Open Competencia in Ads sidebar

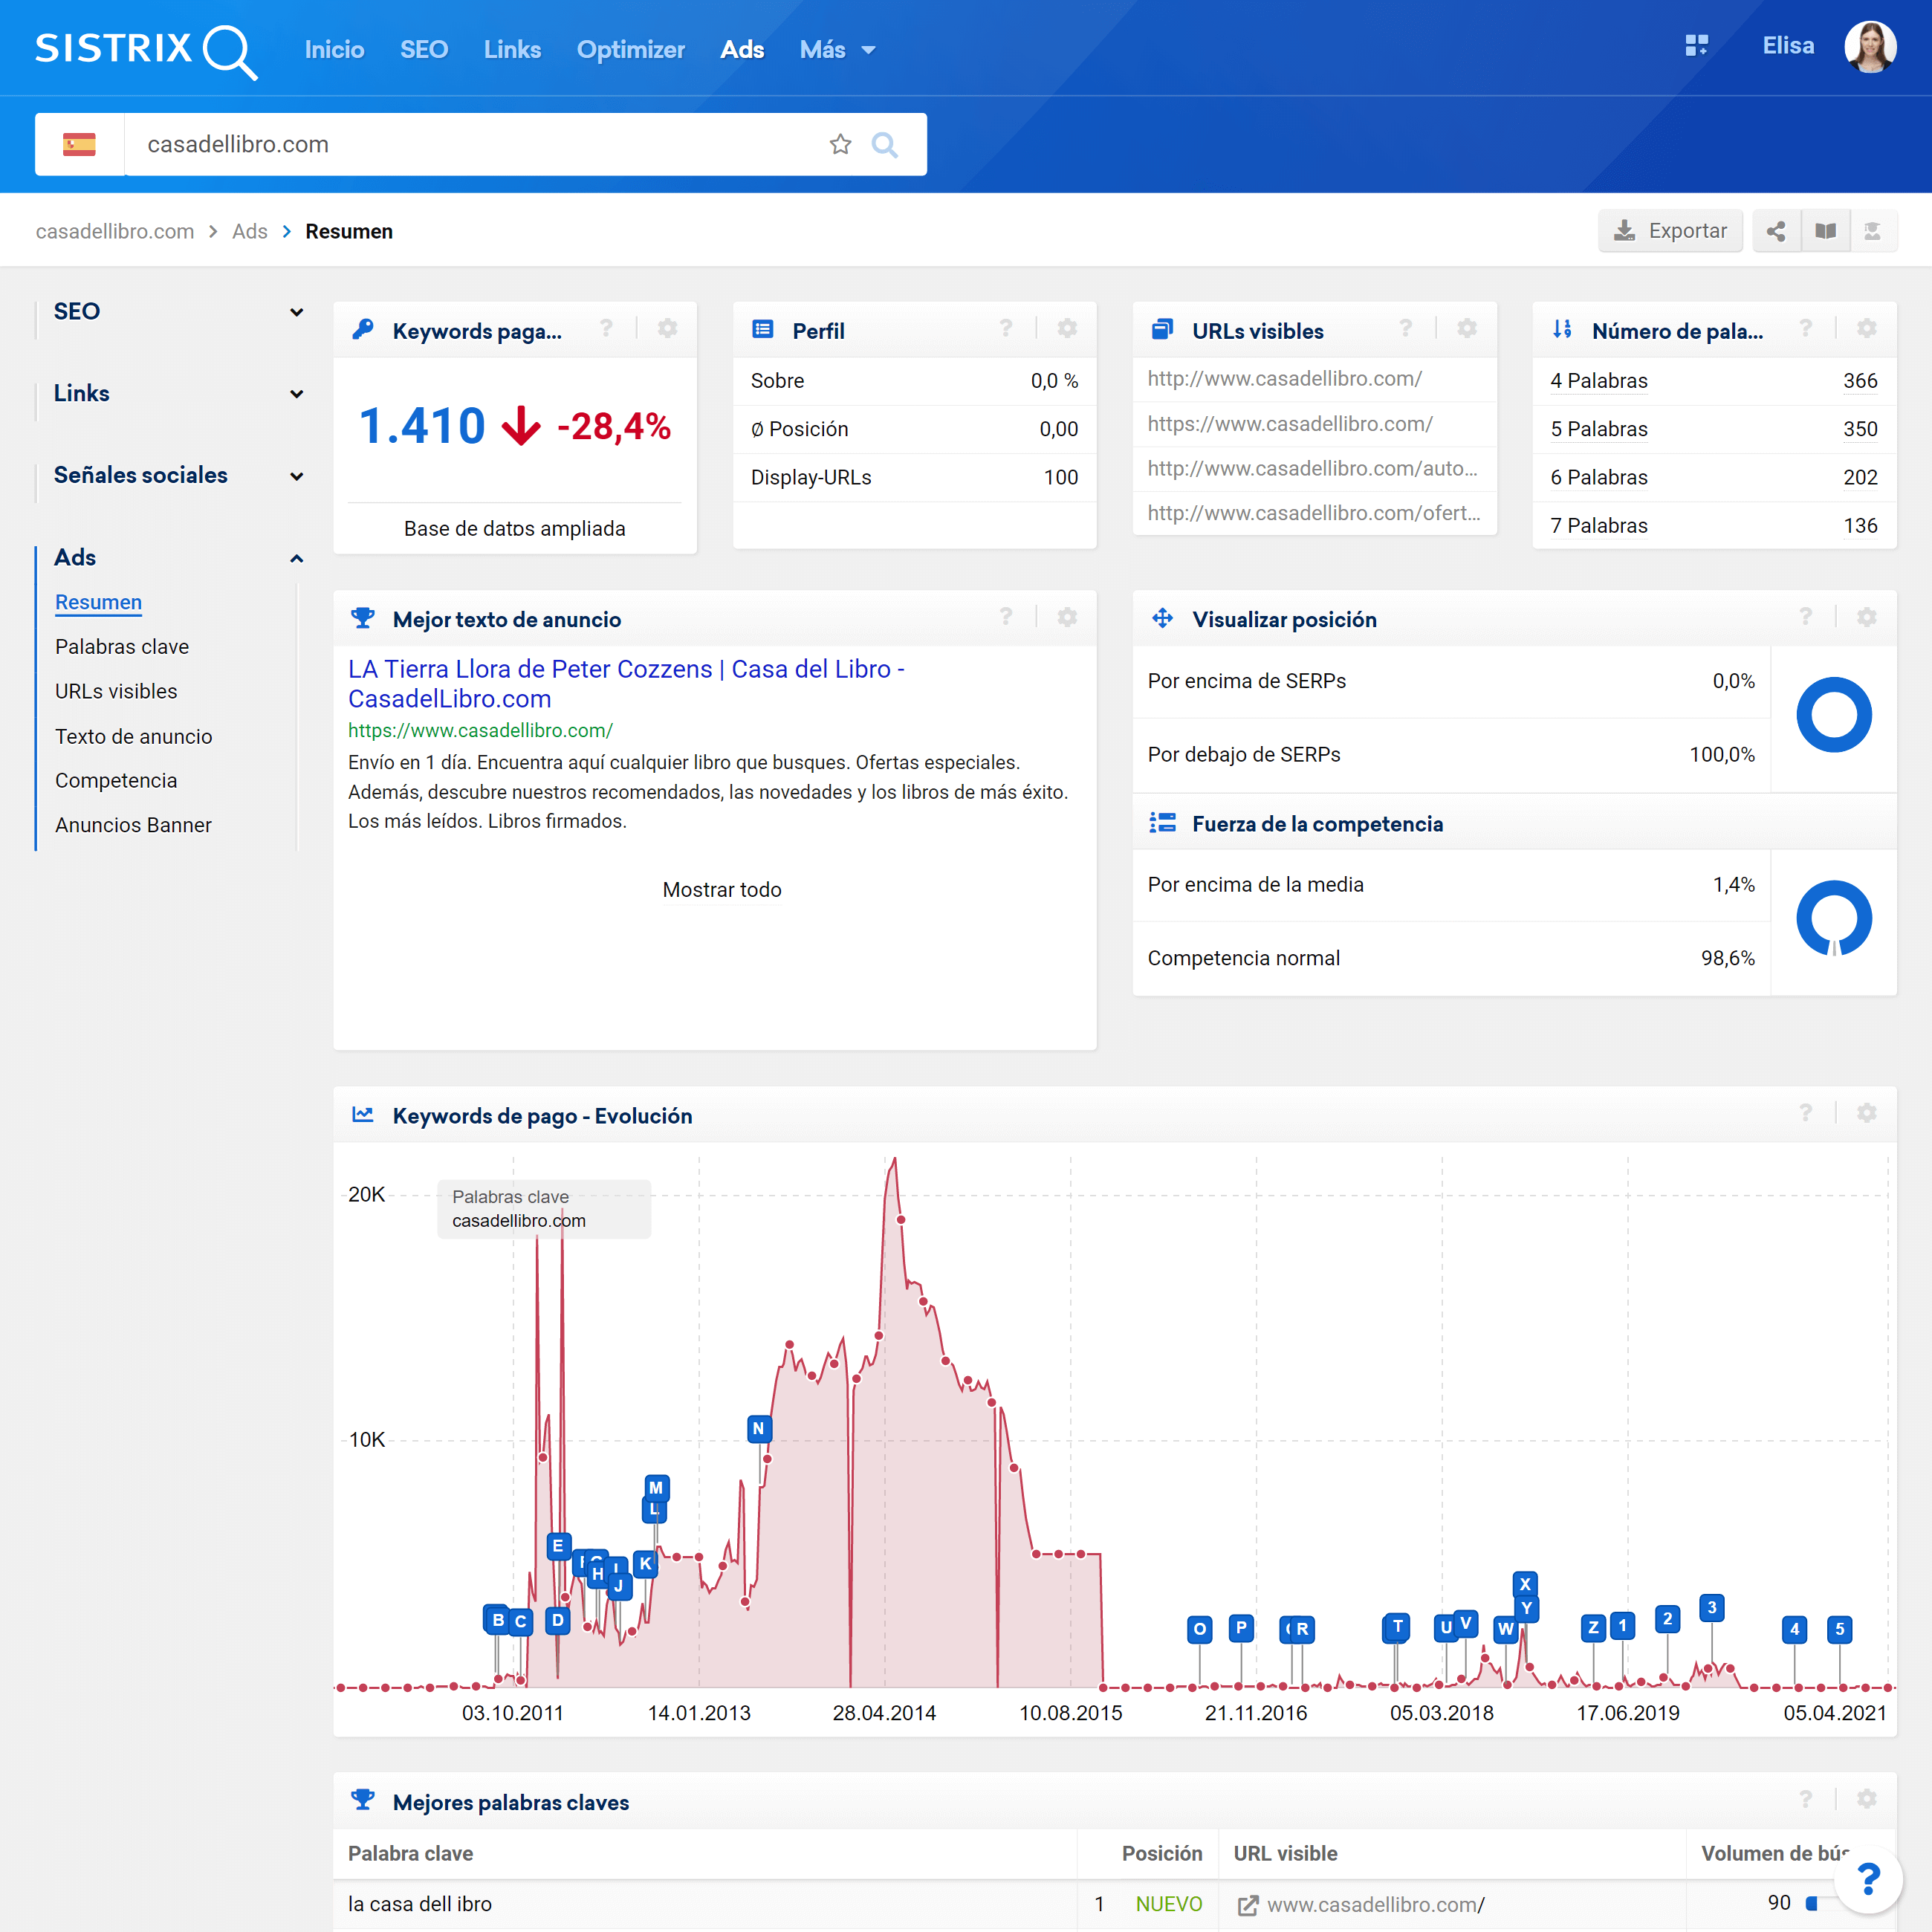pos(116,780)
